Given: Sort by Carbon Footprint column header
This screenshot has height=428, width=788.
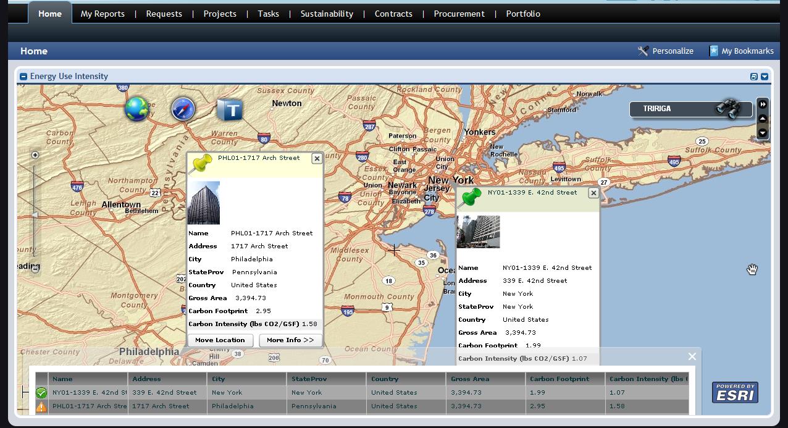Looking at the screenshot, I should [x=566, y=379].
